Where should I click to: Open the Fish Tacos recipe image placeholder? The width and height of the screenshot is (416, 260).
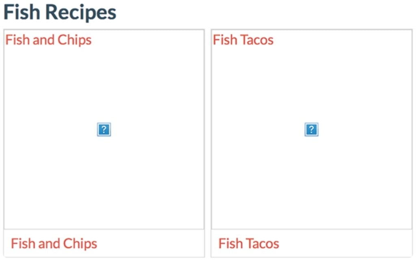pos(312,130)
